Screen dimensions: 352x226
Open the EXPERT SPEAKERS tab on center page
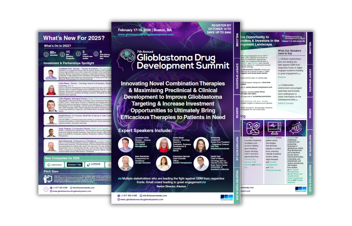(x=237, y=76)
